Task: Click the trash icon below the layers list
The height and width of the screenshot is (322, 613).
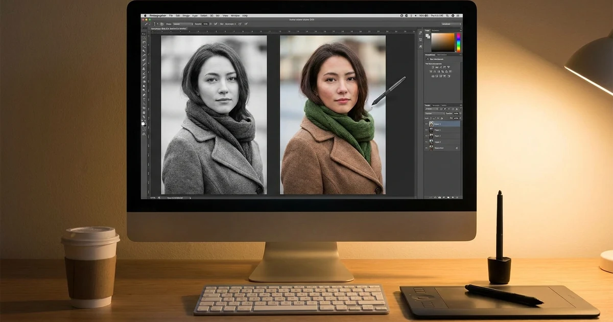Action: coord(458,197)
